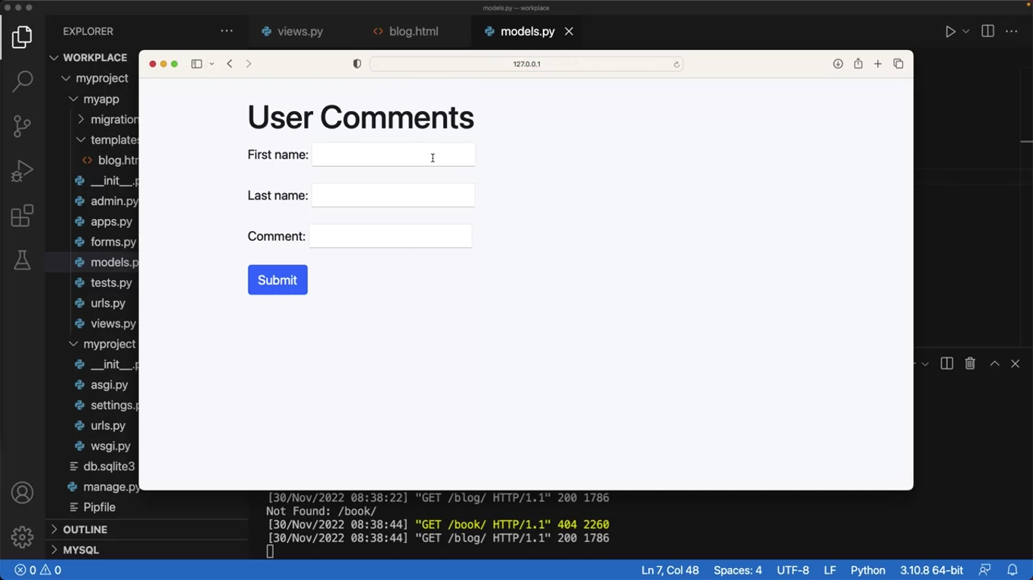Open the Search view in activity bar
This screenshot has width=1033, height=580.
[x=22, y=81]
